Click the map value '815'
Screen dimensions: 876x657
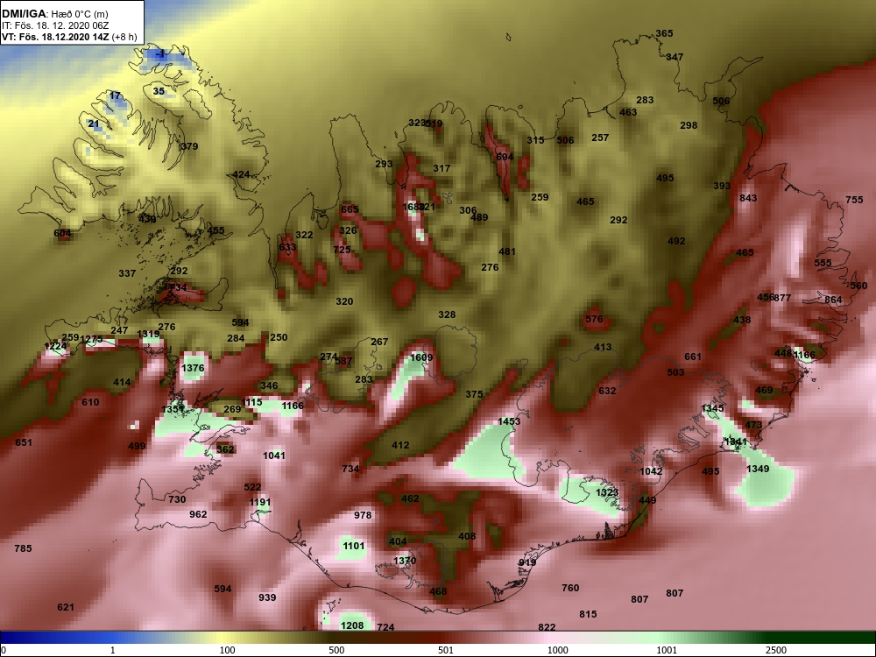[x=589, y=614]
